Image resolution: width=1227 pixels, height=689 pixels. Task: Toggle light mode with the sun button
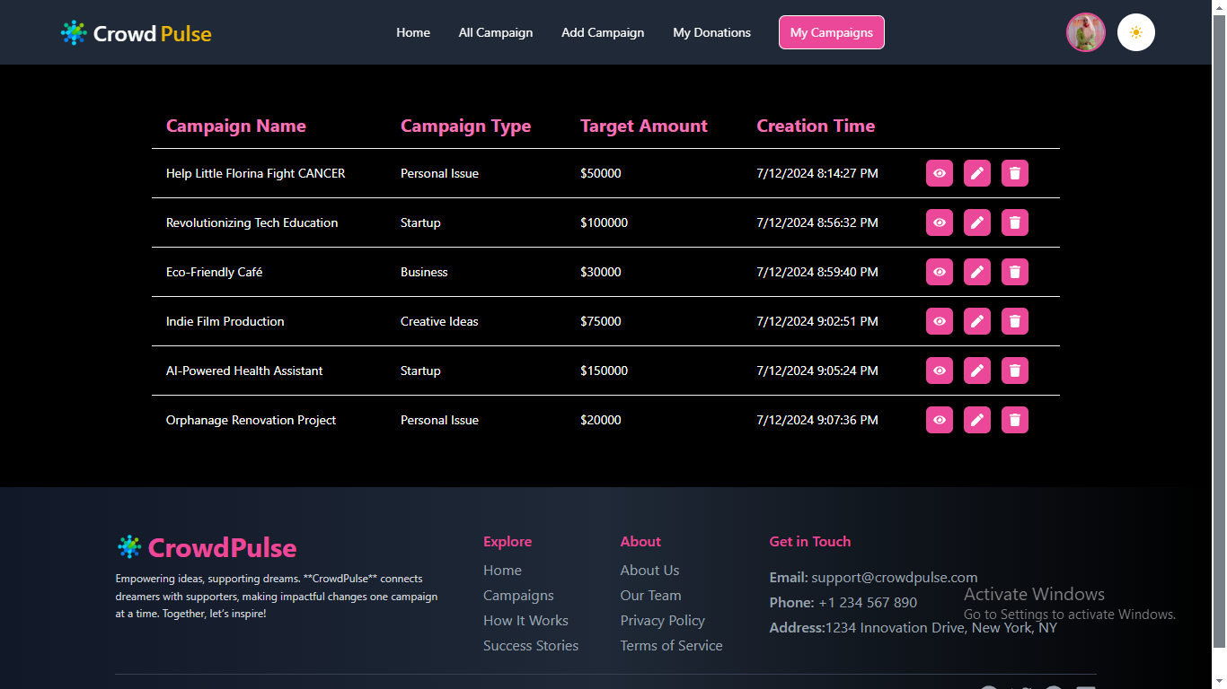coord(1135,32)
